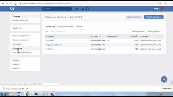Open Помощь link
This screenshot has width=173, height=97.
point(16,60)
